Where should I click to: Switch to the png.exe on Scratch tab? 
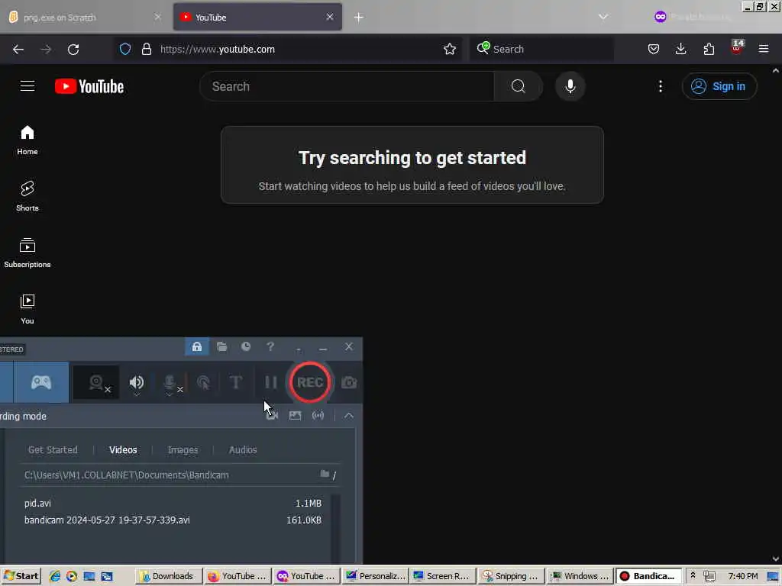[85, 18]
